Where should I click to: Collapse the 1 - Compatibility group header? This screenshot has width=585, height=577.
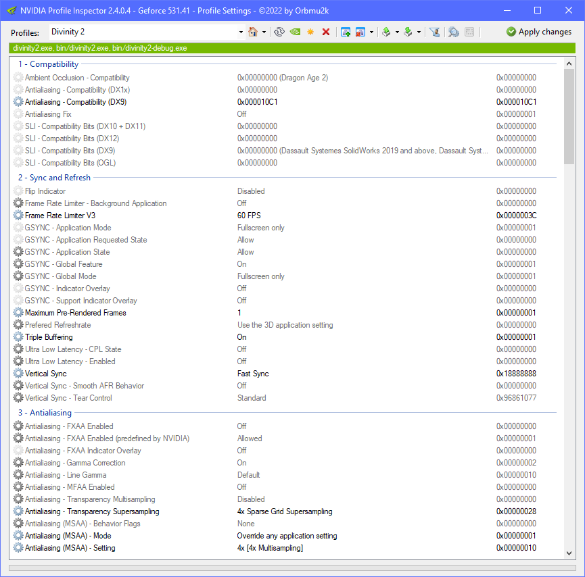pyautogui.click(x=49, y=64)
